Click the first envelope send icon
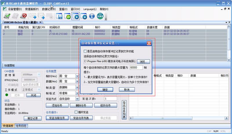The image size is (232, 134). click(33, 16)
